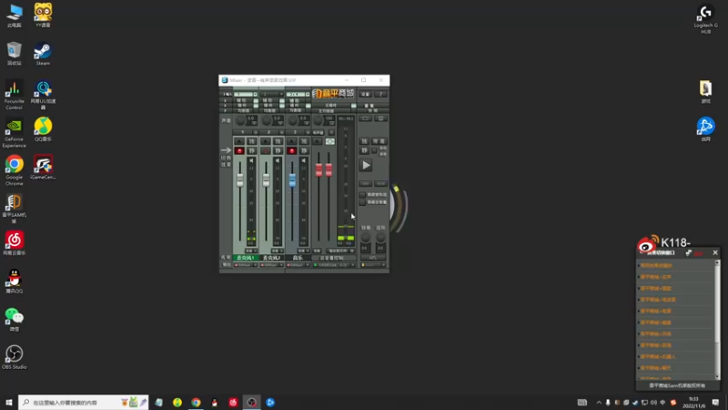728x410 pixels.
Task: Click the pin icon in K118 panel header
Action: 689,252
